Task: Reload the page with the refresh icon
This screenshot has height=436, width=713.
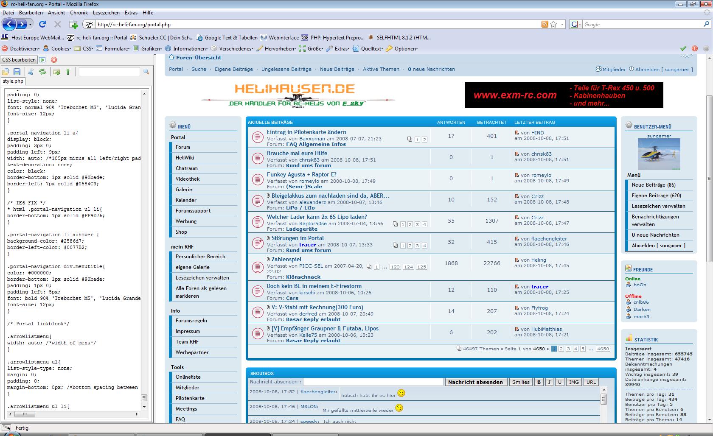Action: tap(42, 24)
